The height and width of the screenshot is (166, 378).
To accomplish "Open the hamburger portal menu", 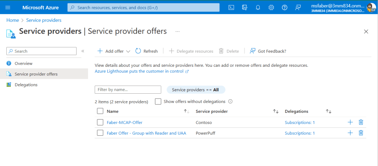I will click(8, 7).
